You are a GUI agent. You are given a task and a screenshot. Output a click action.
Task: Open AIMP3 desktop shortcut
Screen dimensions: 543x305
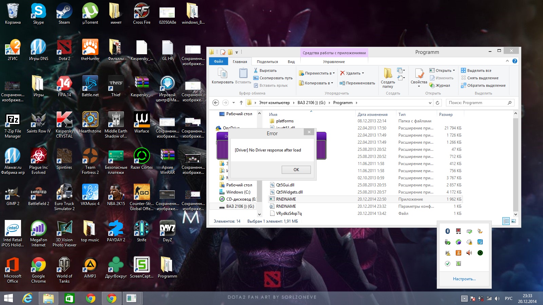point(90,267)
